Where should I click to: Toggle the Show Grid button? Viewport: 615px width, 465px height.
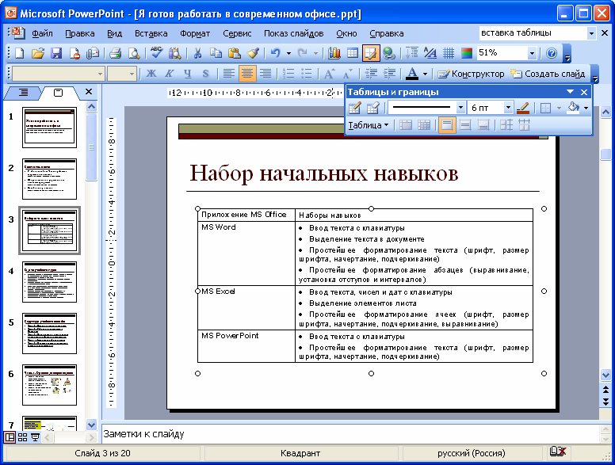click(449, 53)
